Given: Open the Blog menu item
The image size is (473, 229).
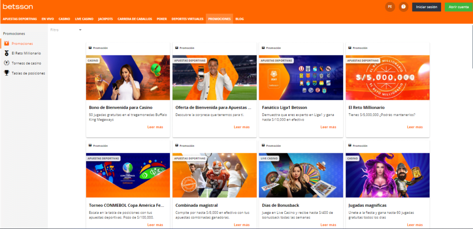Looking at the screenshot, I should [240, 19].
